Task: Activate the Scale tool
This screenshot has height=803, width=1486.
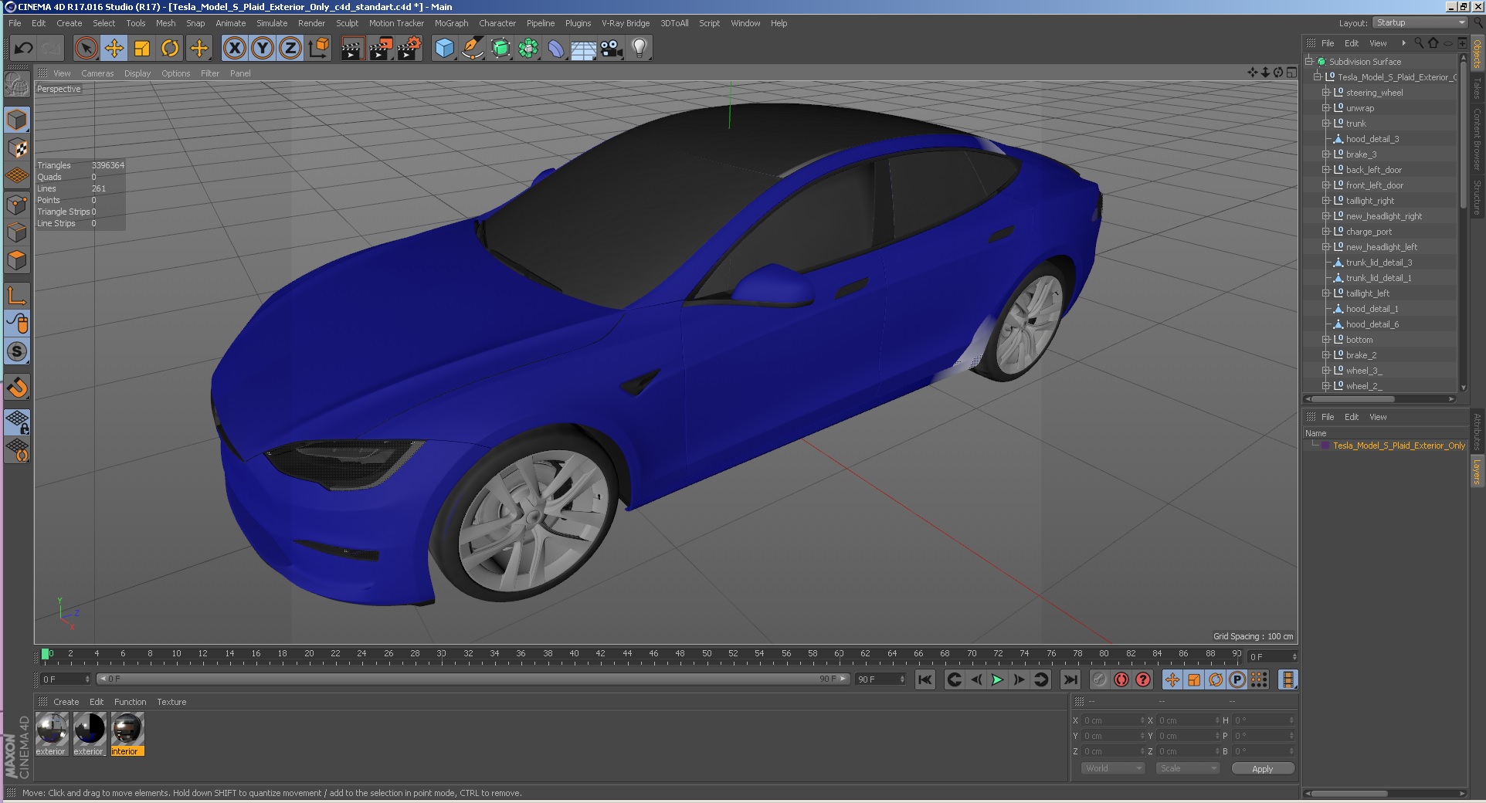Action: [x=142, y=49]
